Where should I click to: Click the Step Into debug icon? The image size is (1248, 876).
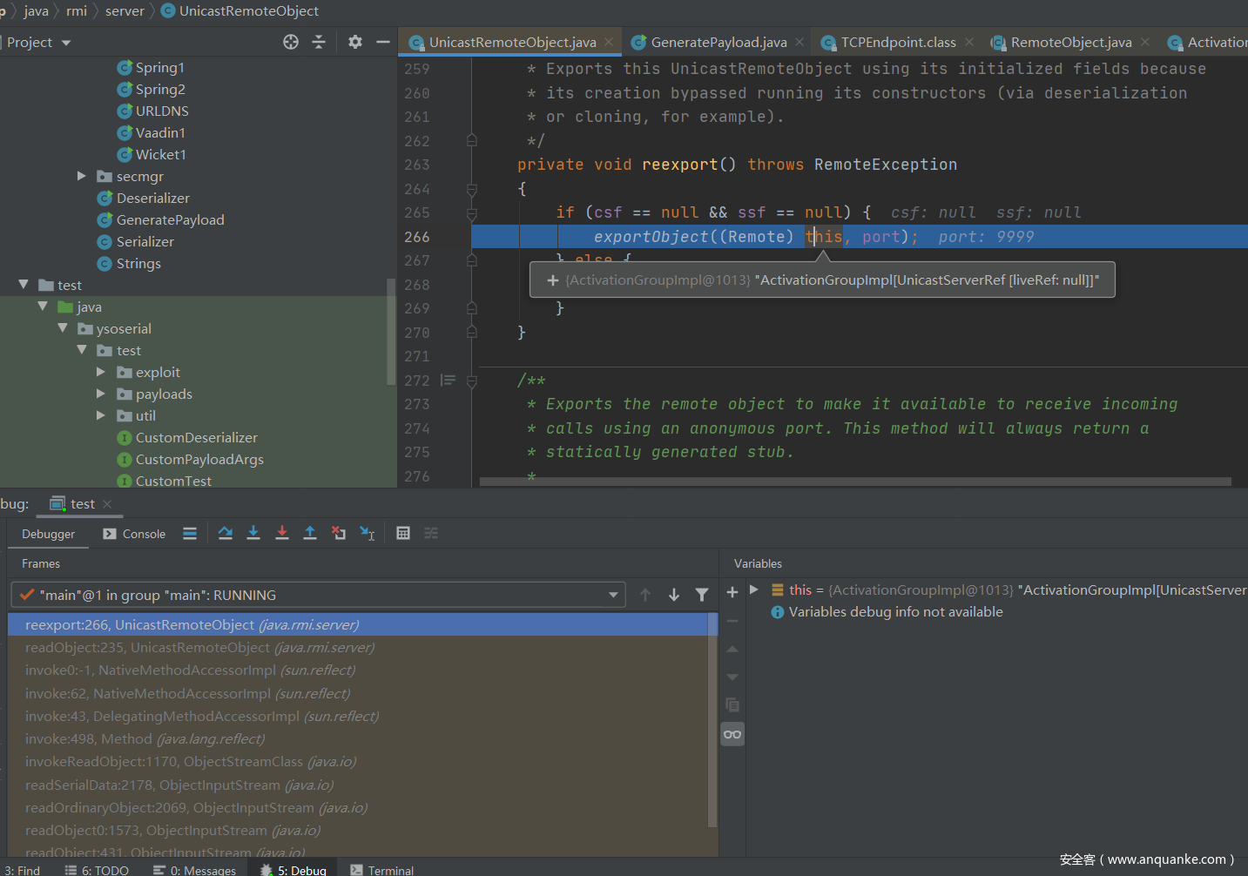[253, 534]
